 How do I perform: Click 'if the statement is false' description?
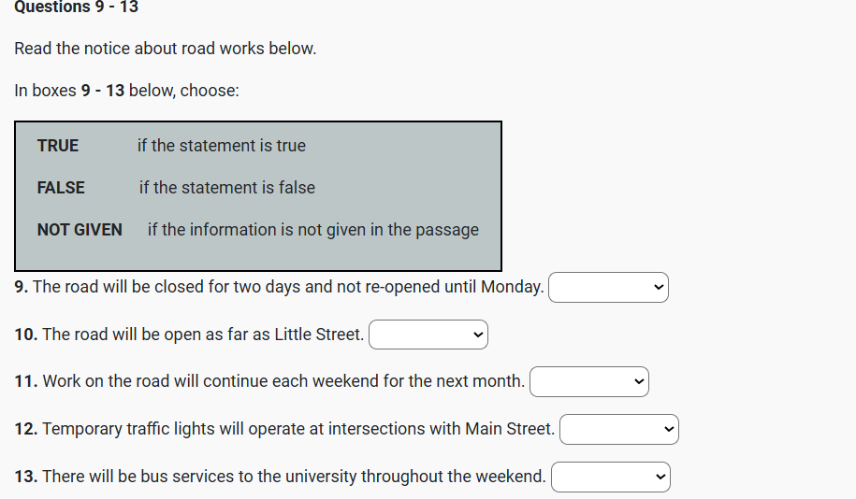(227, 188)
